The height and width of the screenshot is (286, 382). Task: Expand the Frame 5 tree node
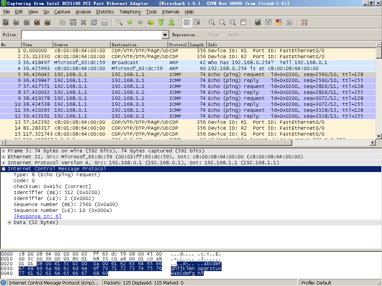point(3,151)
